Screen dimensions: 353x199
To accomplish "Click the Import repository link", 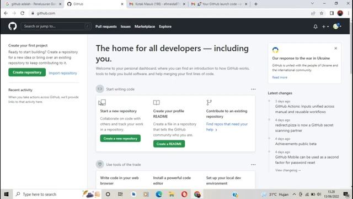I will point(63,73).
